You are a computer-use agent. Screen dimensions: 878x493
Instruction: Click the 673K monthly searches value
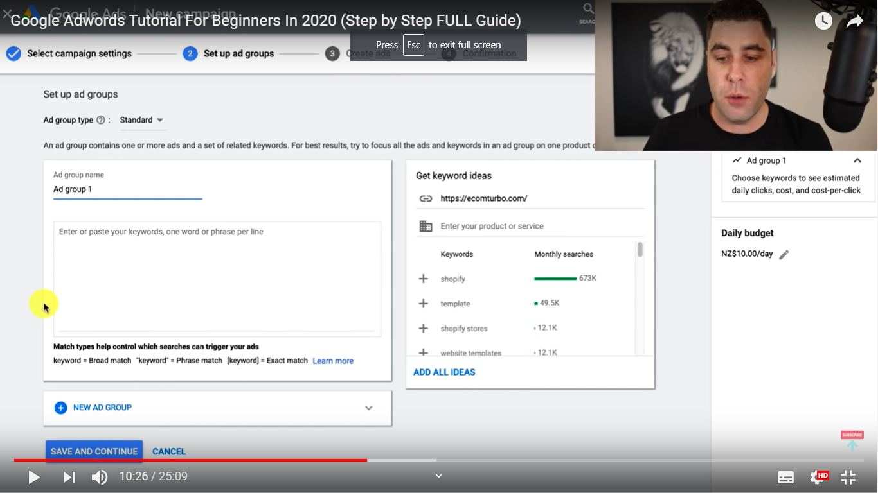click(587, 279)
